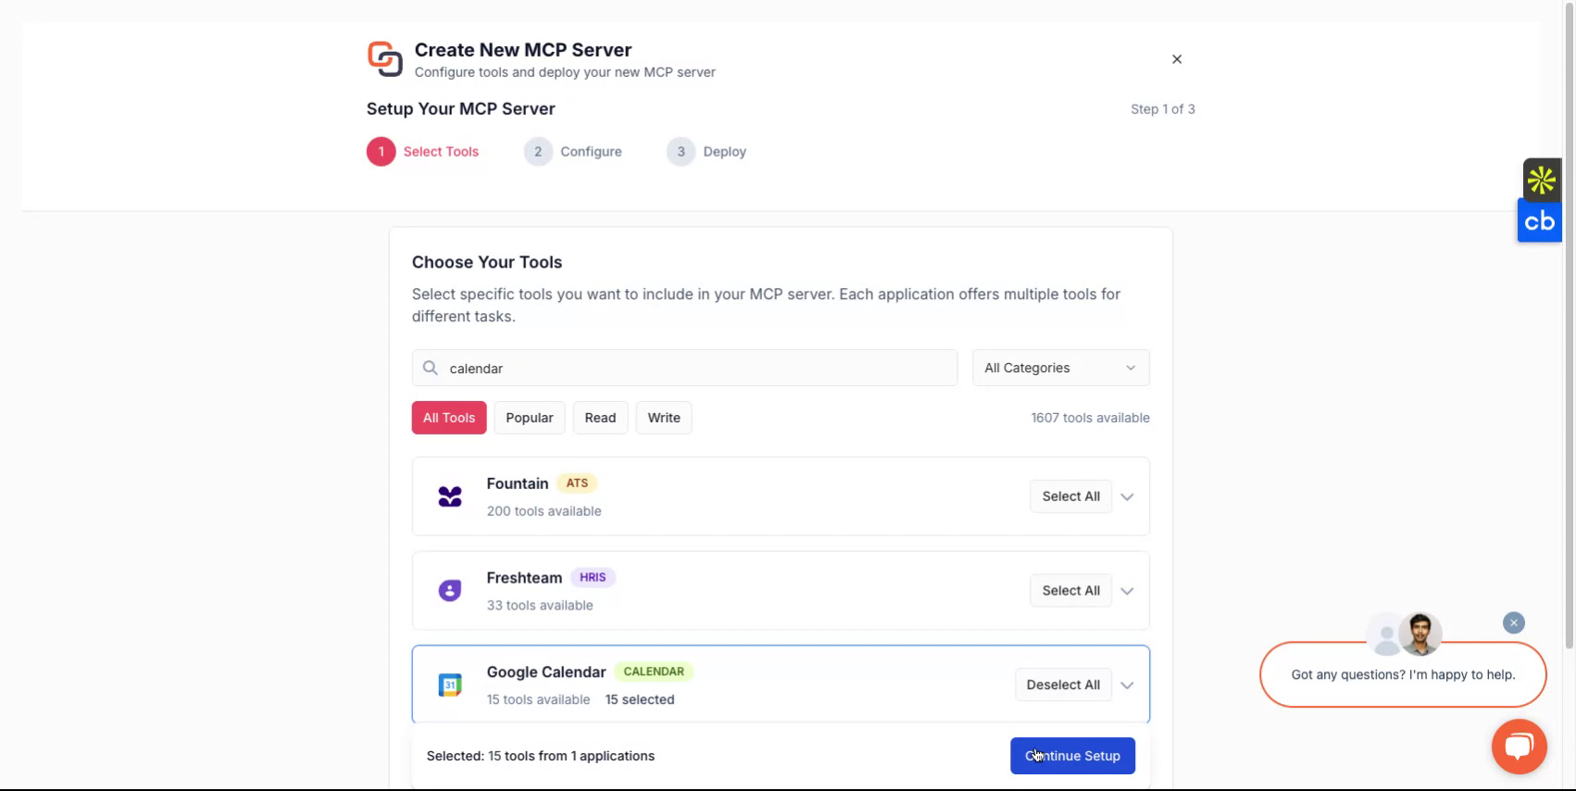
Task: Go to step 1 Select Tools
Action: pos(423,152)
